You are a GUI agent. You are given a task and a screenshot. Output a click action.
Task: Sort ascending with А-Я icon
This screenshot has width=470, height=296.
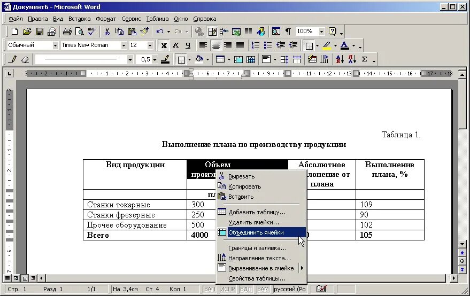[340, 59]
